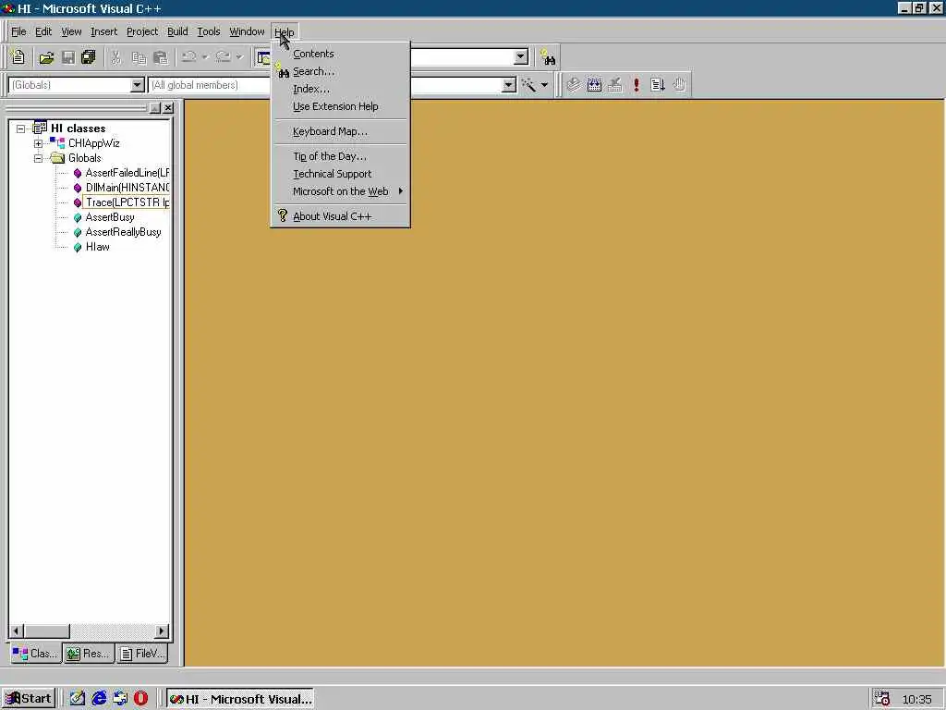This screenshot has width=946, height=710.
Task: Click the Show Desktop quick launch icon
Action: [78, 699]
